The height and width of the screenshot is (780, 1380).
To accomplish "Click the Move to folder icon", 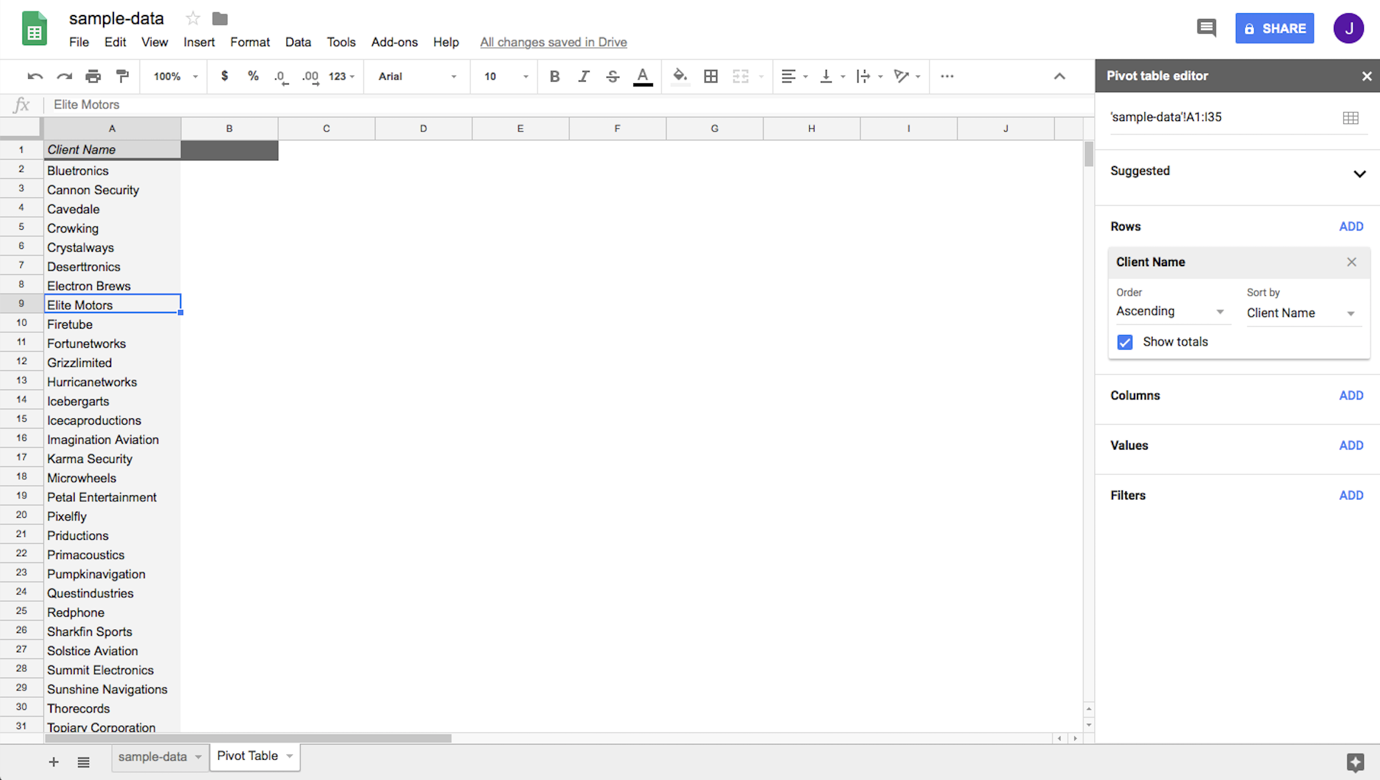I will tap(220, 19).
